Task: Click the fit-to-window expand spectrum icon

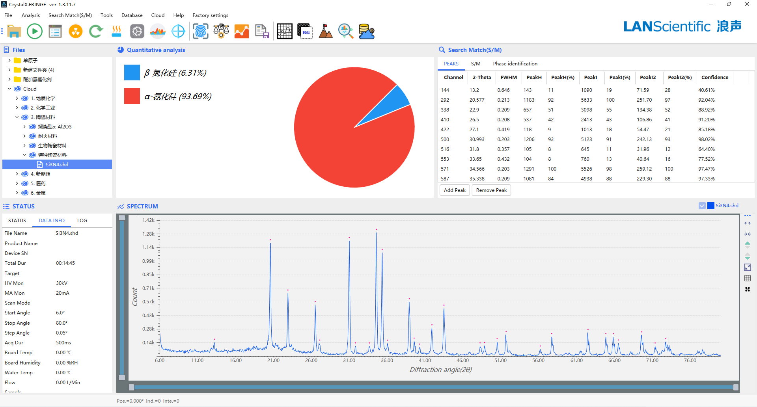Action: coord(747,268)
